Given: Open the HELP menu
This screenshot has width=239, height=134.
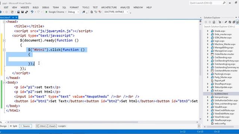Looking at the screenshot, I should 149,7.
